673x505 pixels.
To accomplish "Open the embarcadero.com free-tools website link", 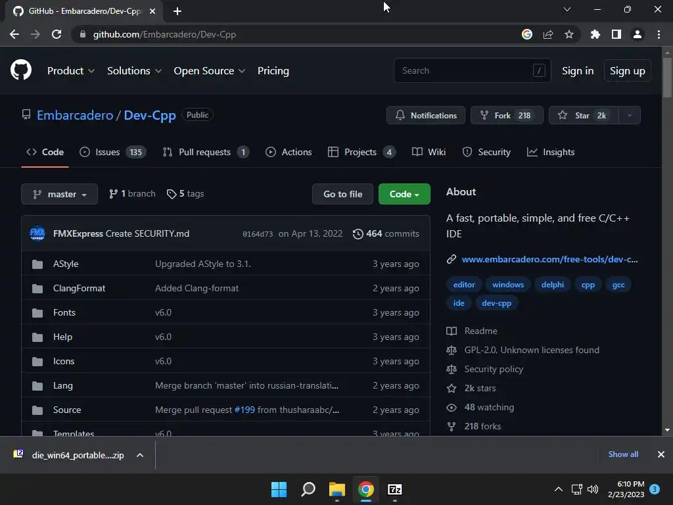I will pos(549,259).
